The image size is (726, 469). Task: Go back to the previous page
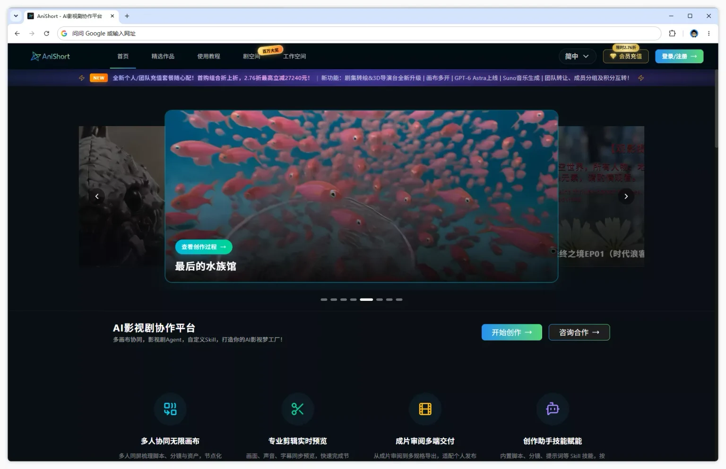pos(17,34)
